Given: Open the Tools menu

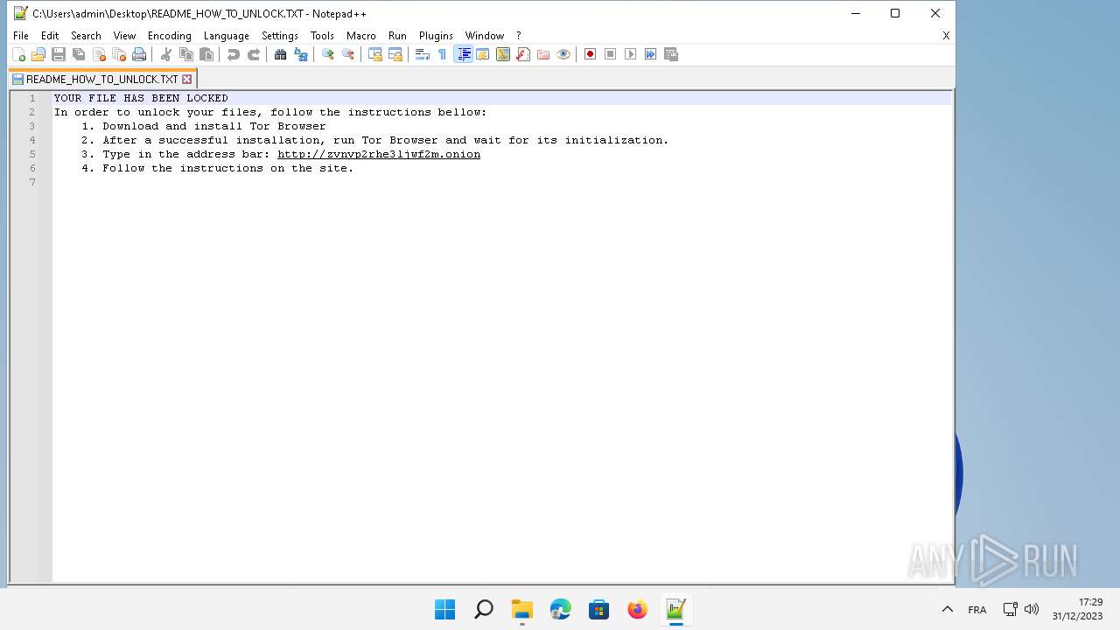Looking at the screenshot, I should point(322,36).
